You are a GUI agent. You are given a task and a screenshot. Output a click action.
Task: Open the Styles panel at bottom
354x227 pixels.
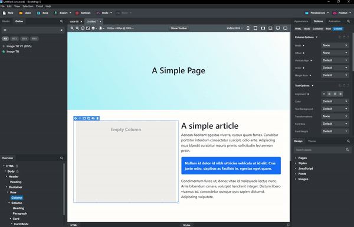click(186, 225)
